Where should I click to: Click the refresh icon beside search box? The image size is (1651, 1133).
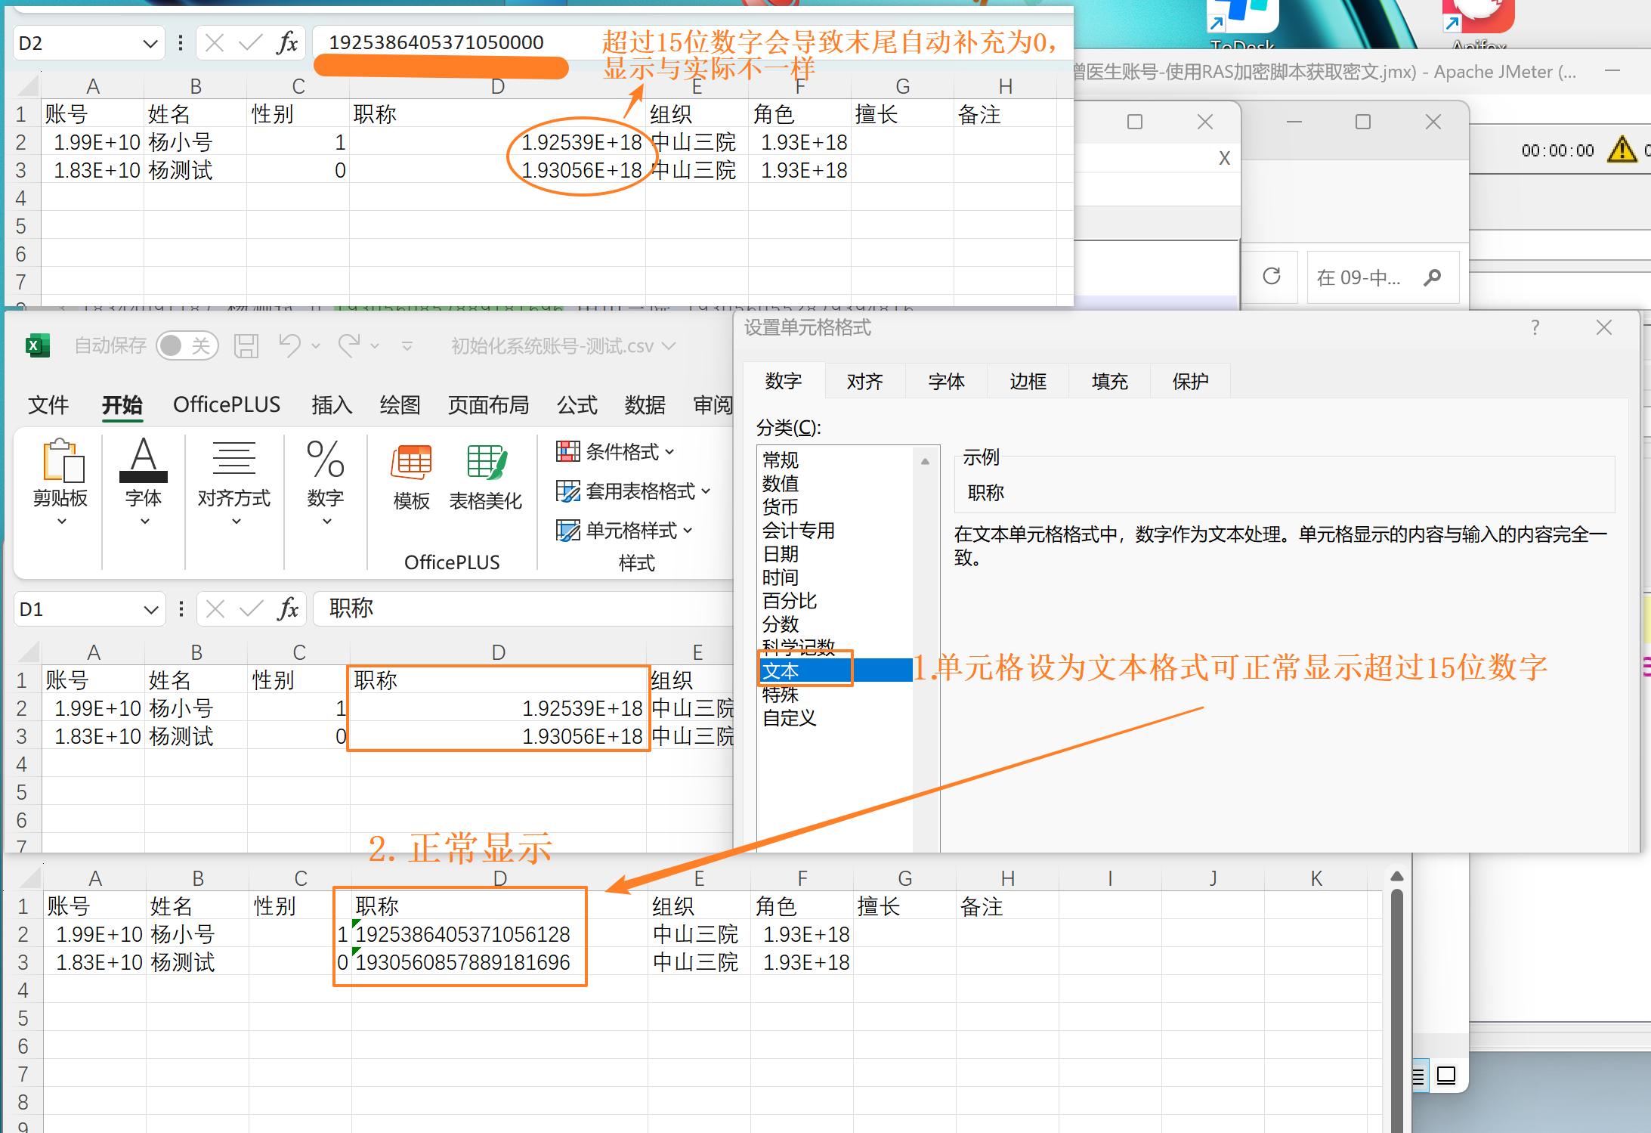(x=1272, y=277)
